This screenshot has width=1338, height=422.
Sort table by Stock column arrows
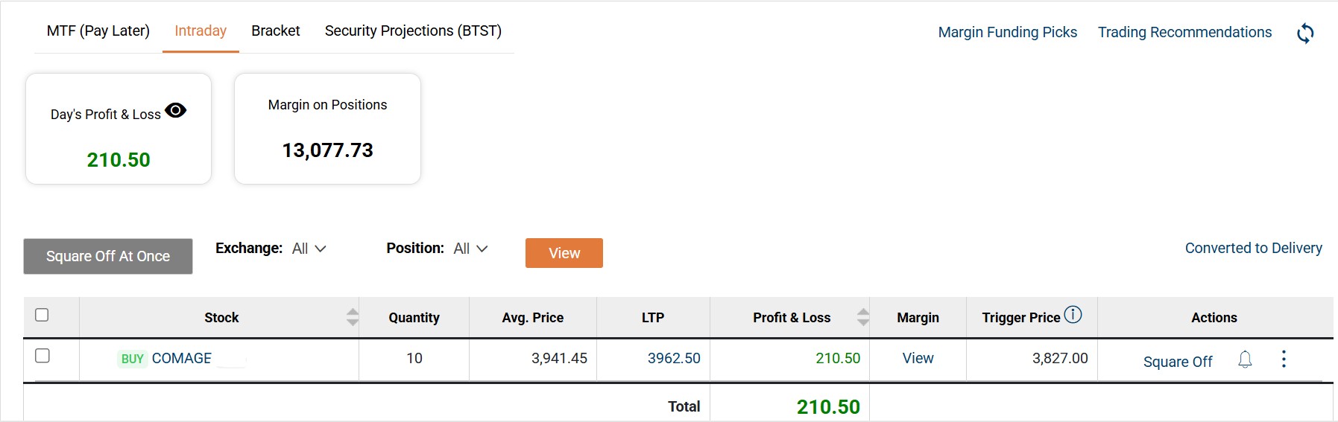[x=353, y=317]
